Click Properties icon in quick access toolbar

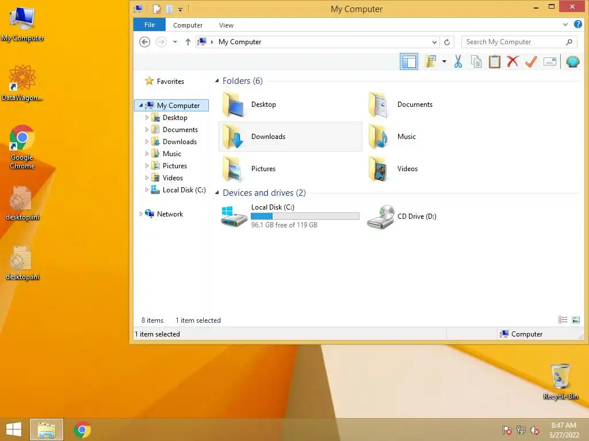[x=157, y=9]
